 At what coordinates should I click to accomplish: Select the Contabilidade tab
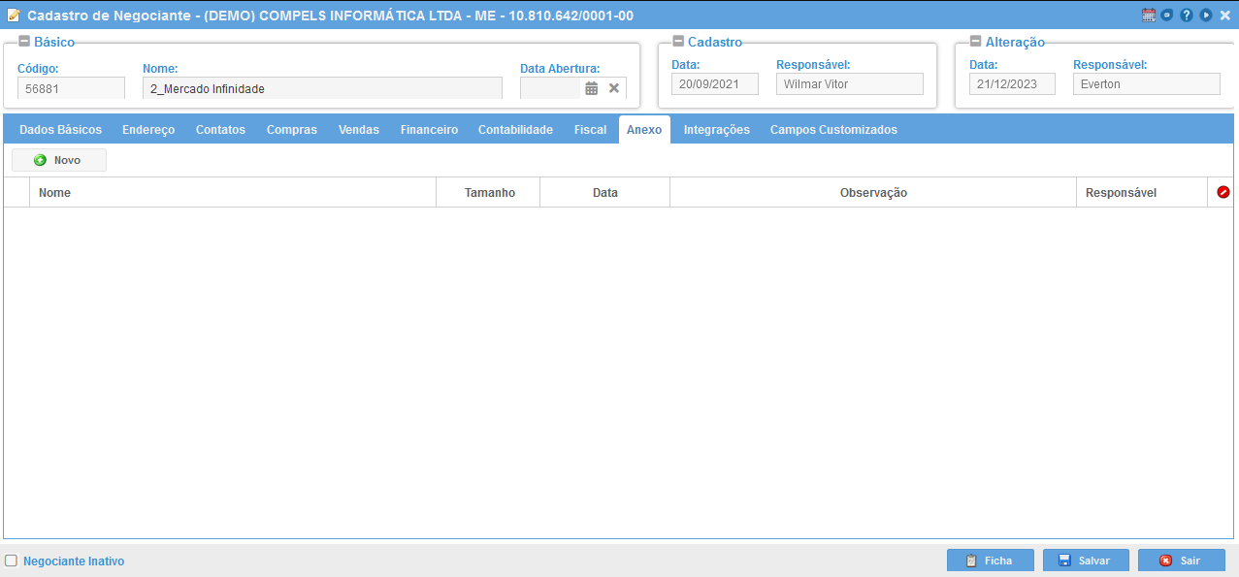point(515,130)
